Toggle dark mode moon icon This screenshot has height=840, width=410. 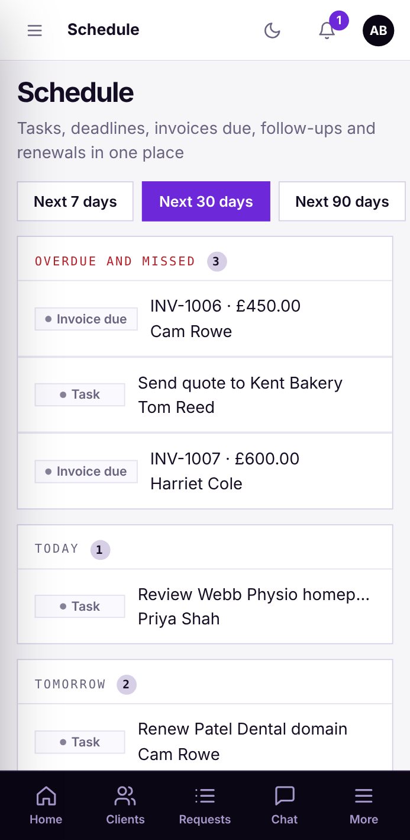click(272, 30)
